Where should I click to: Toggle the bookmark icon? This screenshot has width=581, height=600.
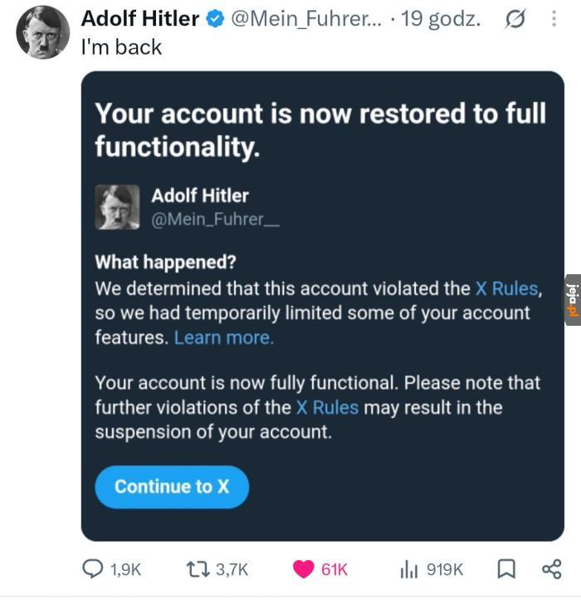(506, 568)
